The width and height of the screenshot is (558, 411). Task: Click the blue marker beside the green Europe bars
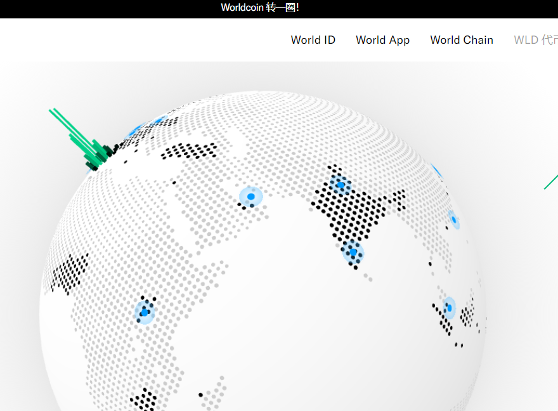click(x=135, y=132)
